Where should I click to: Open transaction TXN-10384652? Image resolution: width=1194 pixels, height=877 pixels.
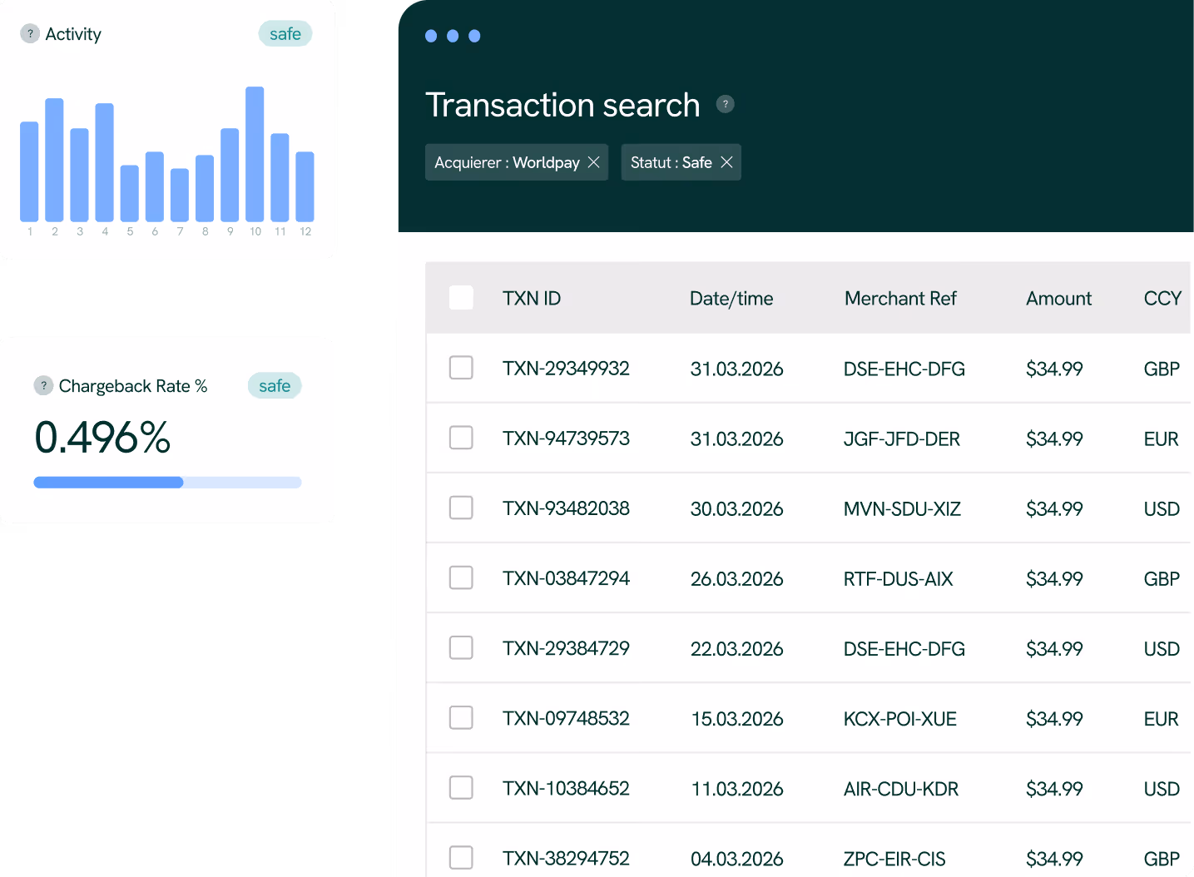[566, 788]
